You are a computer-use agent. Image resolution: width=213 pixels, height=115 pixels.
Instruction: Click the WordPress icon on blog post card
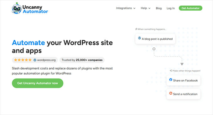pyautogui.click(x=139, y=38)
